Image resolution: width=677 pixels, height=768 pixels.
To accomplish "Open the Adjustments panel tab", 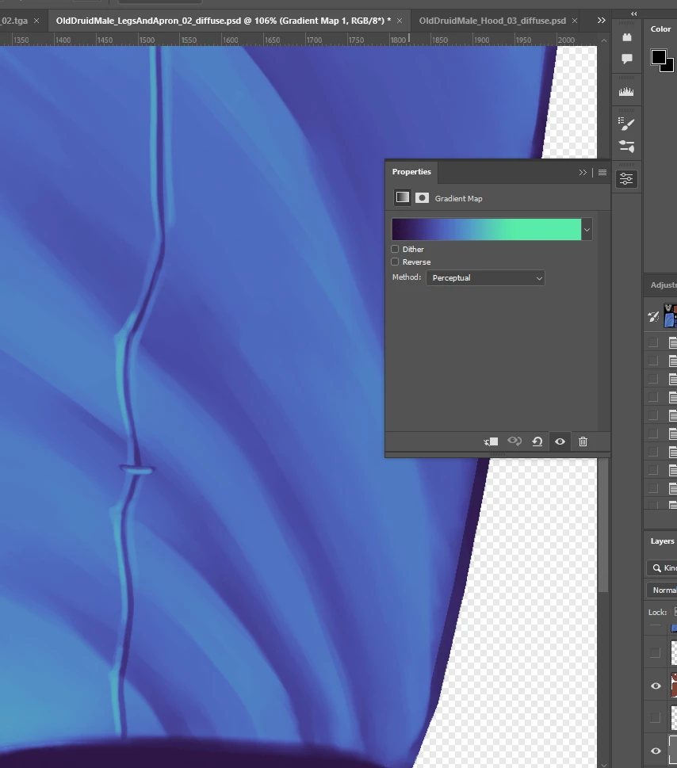I will tap(664, 285).
